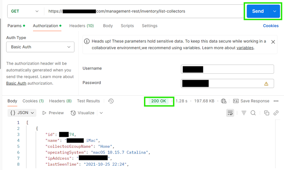
Task: Expand the Auth Type Basic Auth dropdown
Action: 40,47
